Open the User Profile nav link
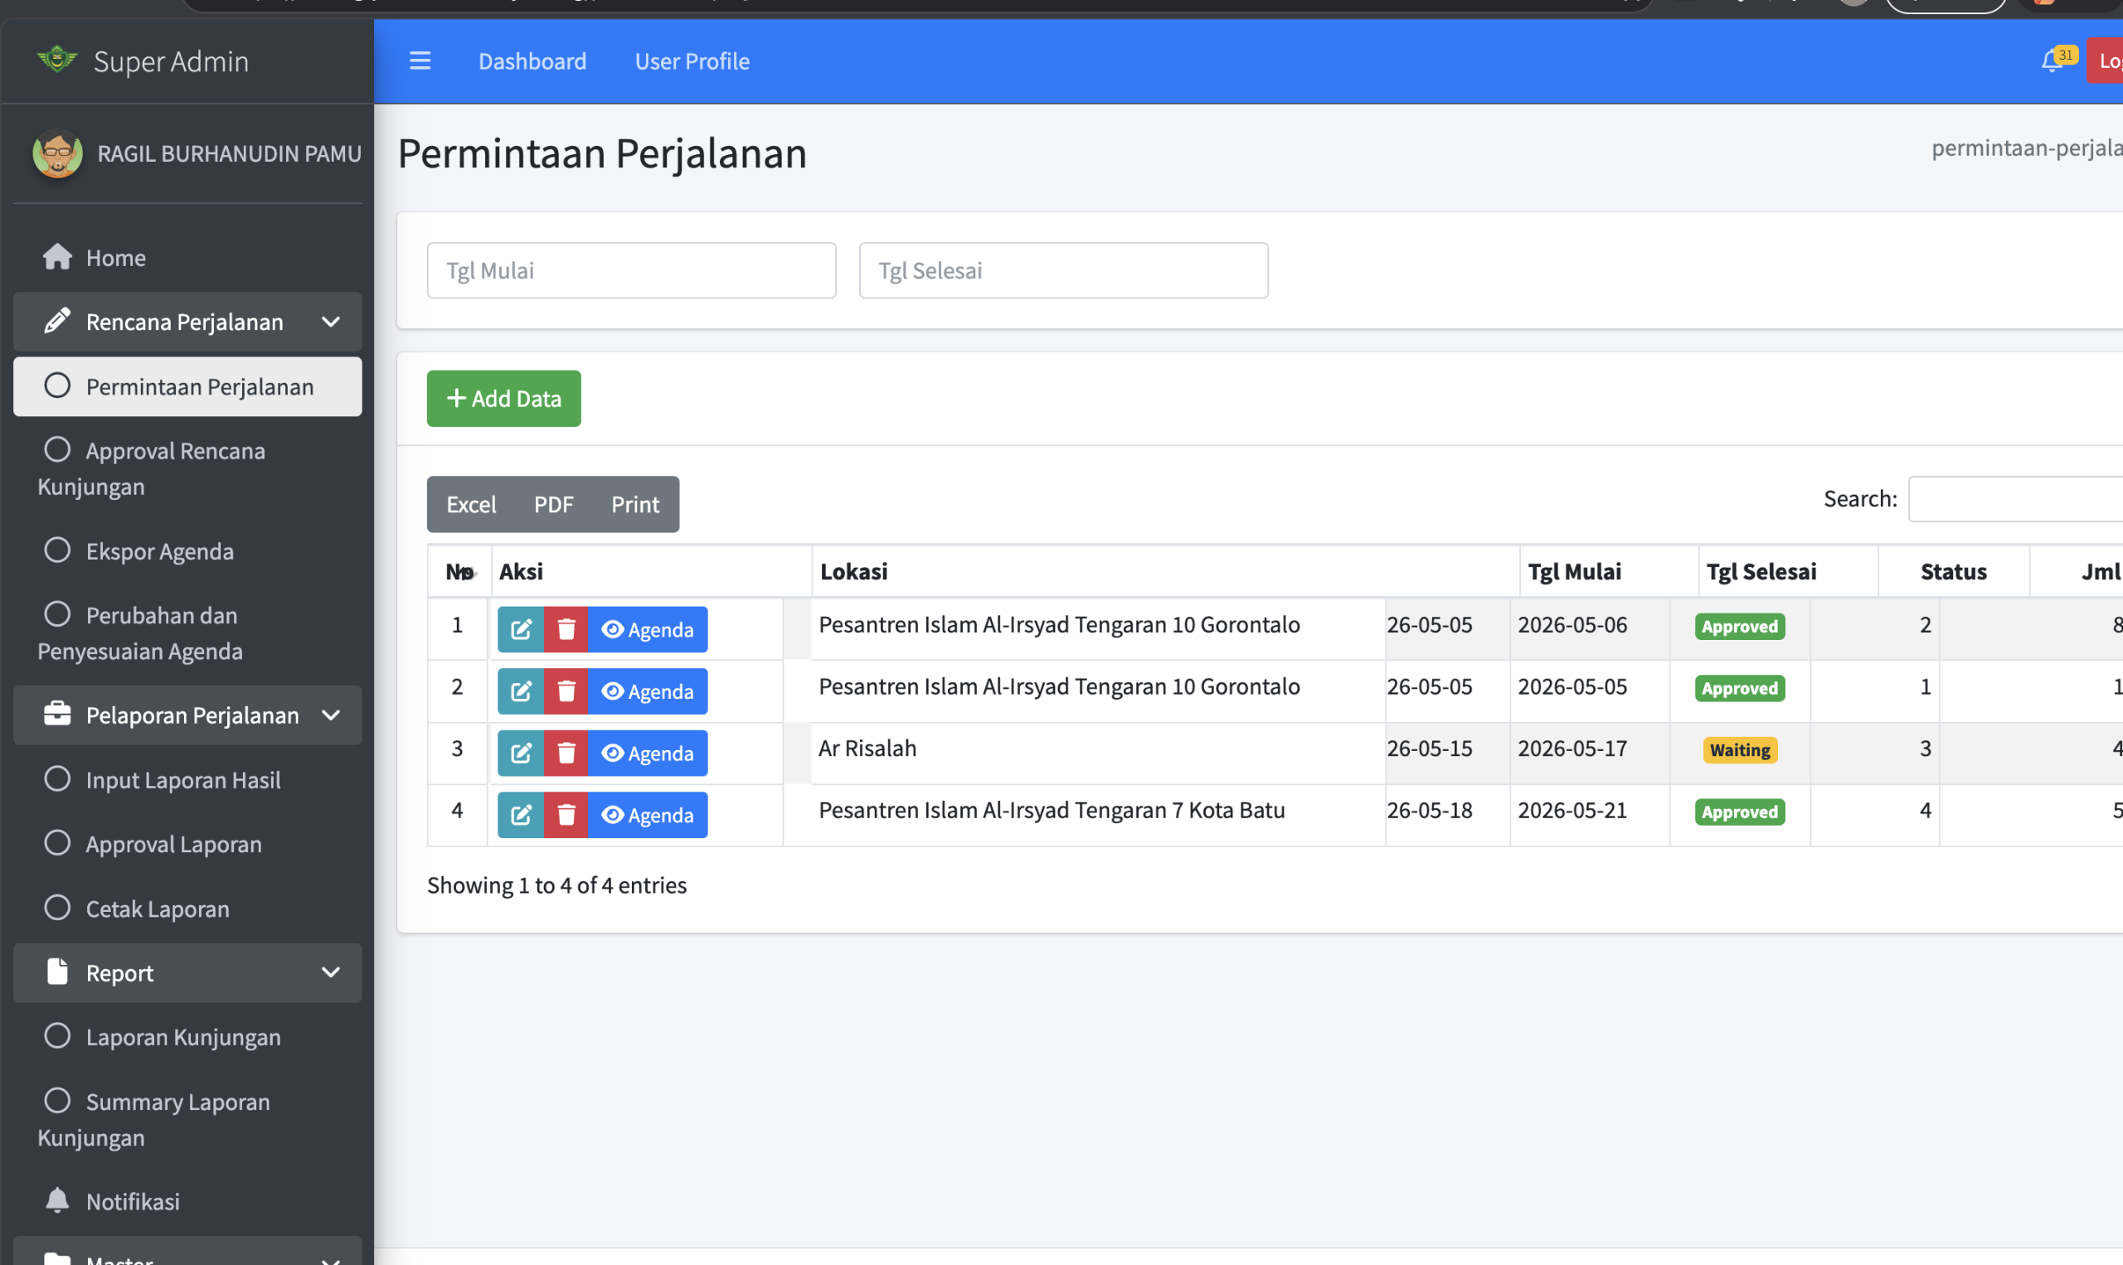The image size is (2123, 1265). click(x=692, y=61)
